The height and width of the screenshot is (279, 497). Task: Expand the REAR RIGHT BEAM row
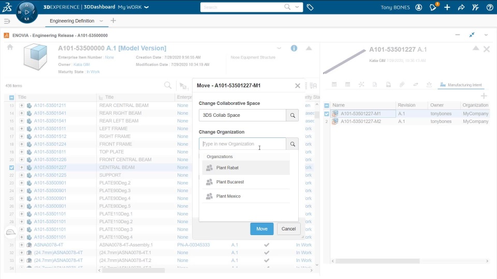click(x=22, y=113)
